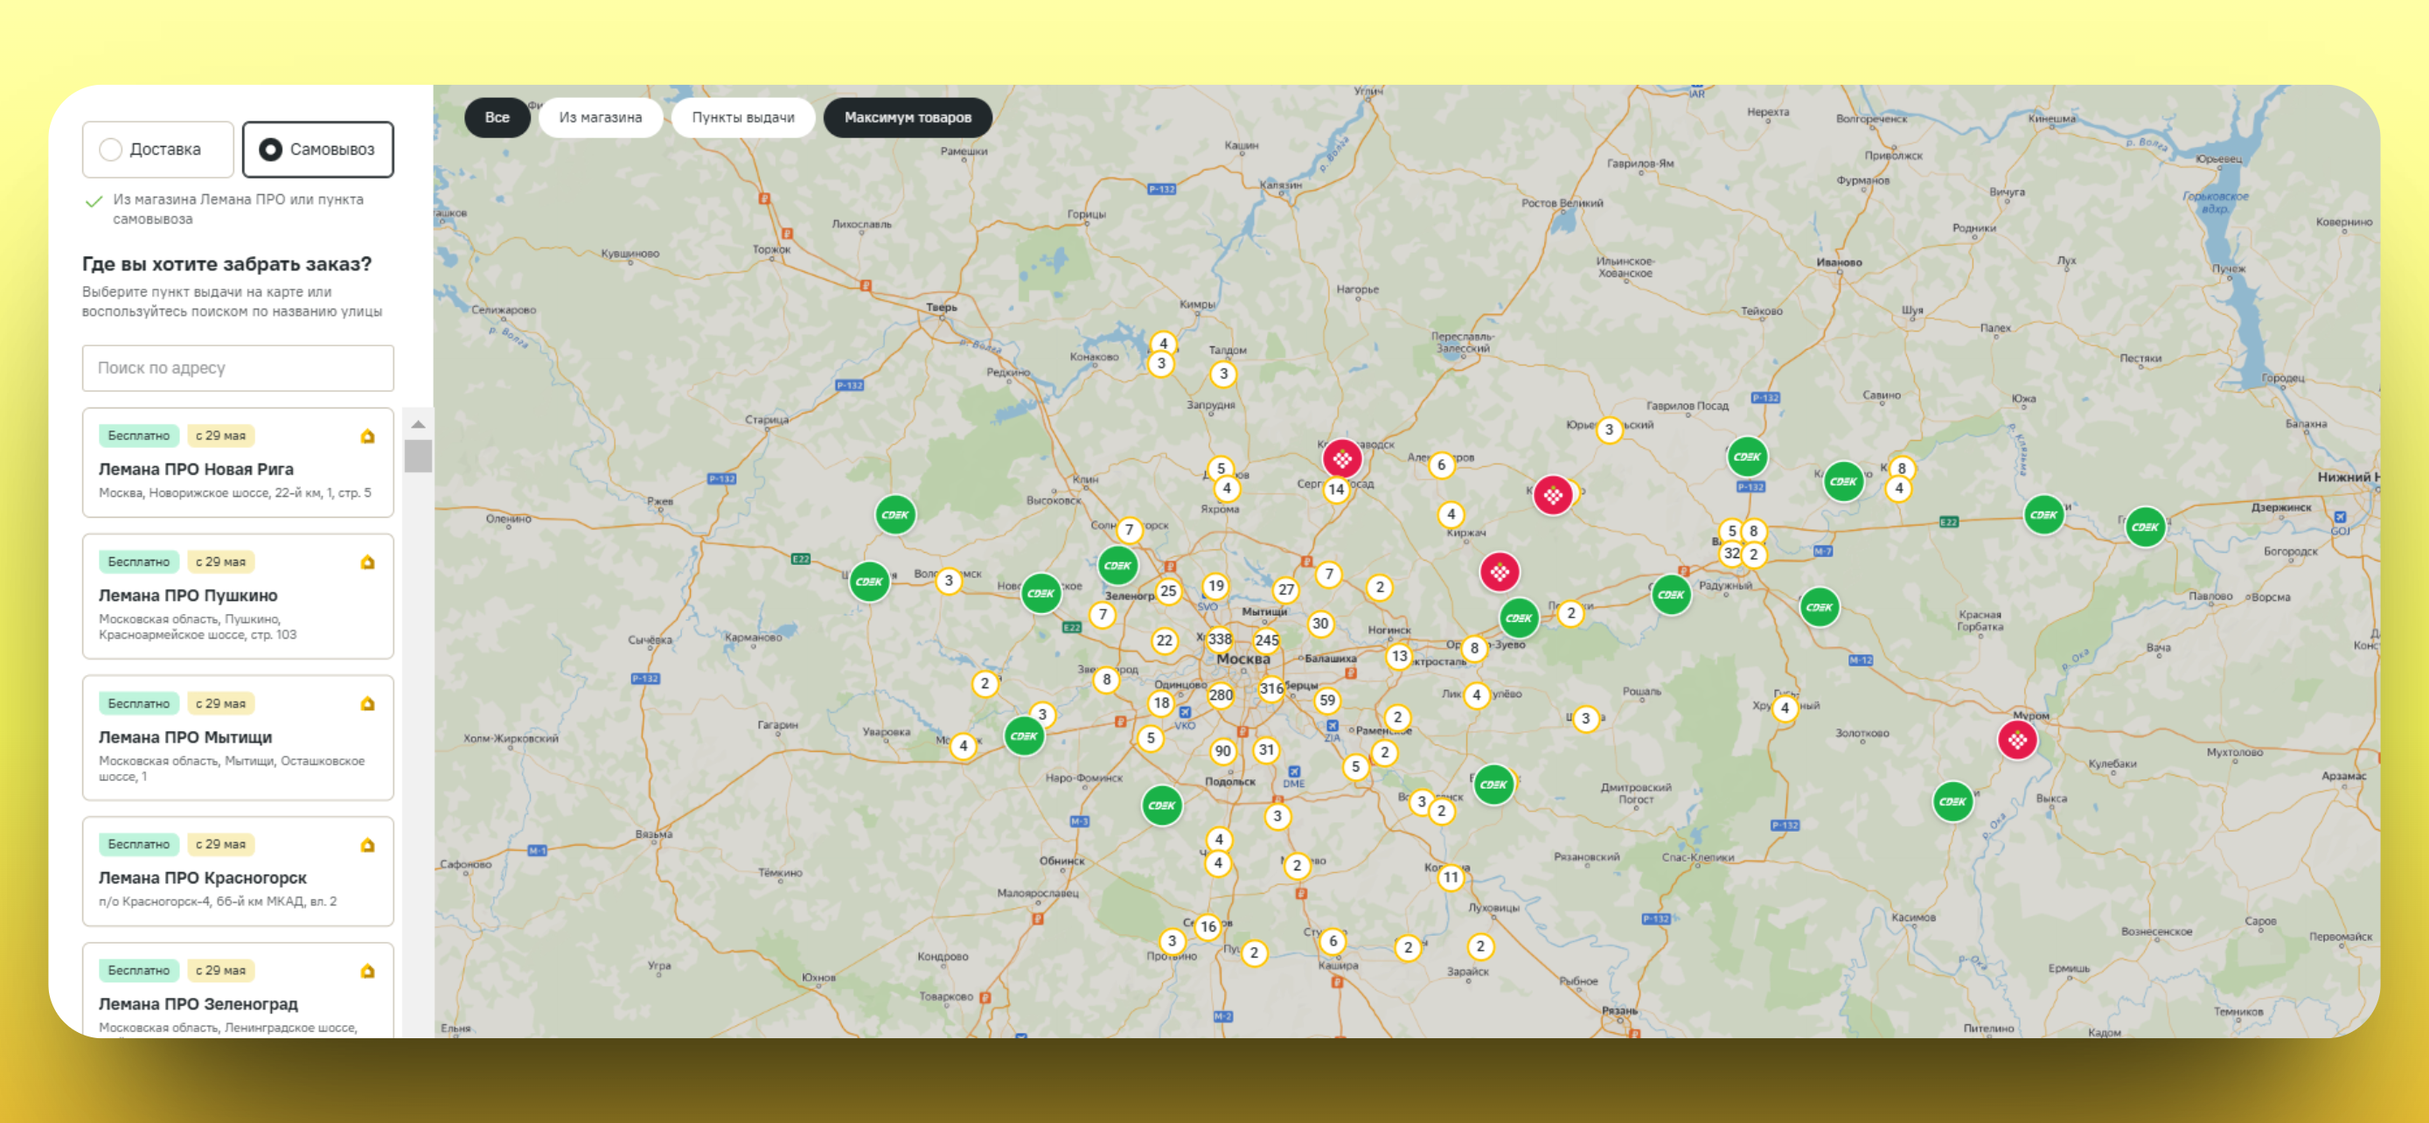Open cluster 338 in Moscow
This screenshot has width=2429, height=1123.
pyautogui.click(x=1220, y=638)
